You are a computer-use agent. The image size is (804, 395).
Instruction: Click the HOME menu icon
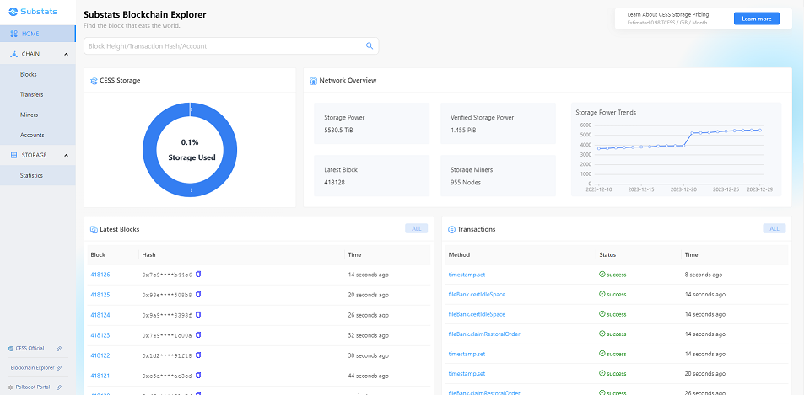pyautogui.click(x=14, y=34)
